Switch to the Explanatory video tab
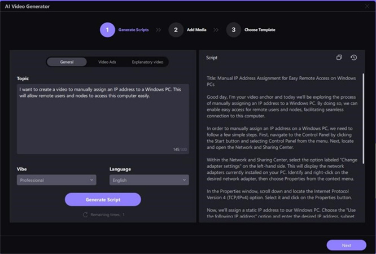This screenshot has height=254, width=376. tap(147, 62)
